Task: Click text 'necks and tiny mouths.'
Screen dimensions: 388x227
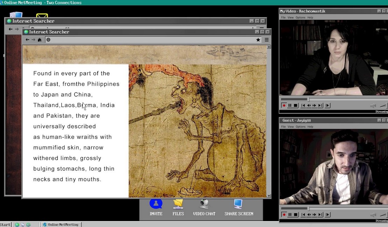Action: tap(67, 179)
